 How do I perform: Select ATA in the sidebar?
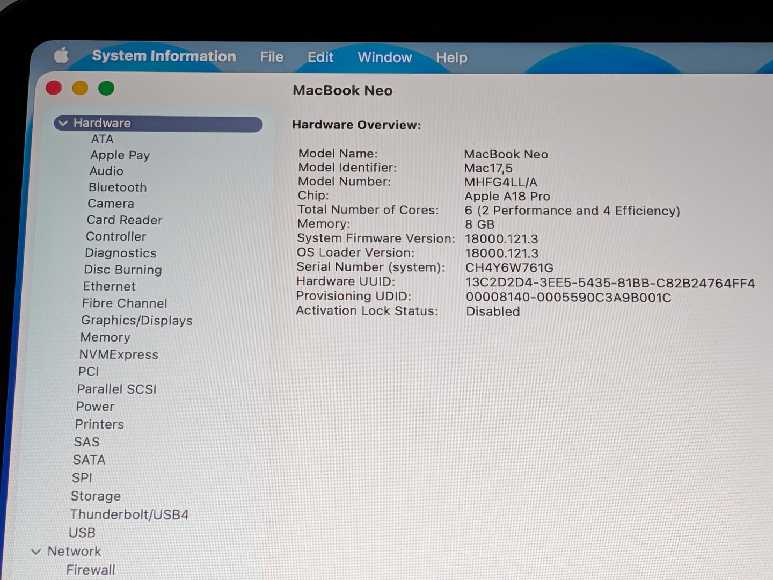click(102, 139)
